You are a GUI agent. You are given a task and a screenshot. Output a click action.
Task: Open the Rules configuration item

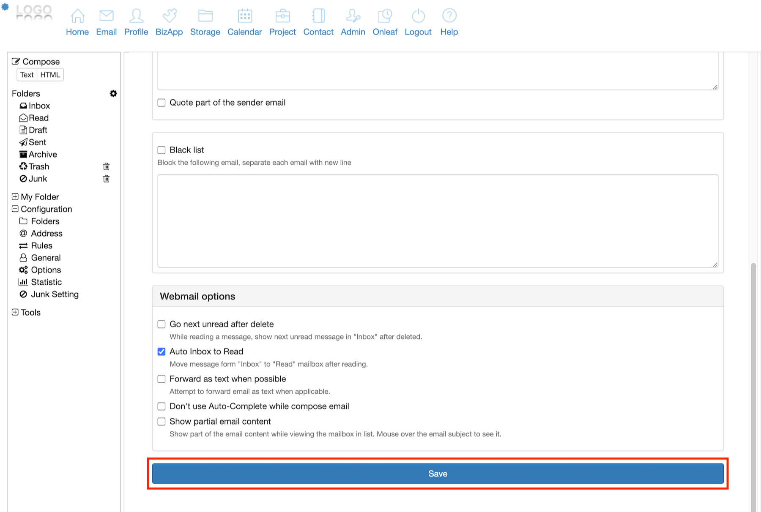click(41, 246)
